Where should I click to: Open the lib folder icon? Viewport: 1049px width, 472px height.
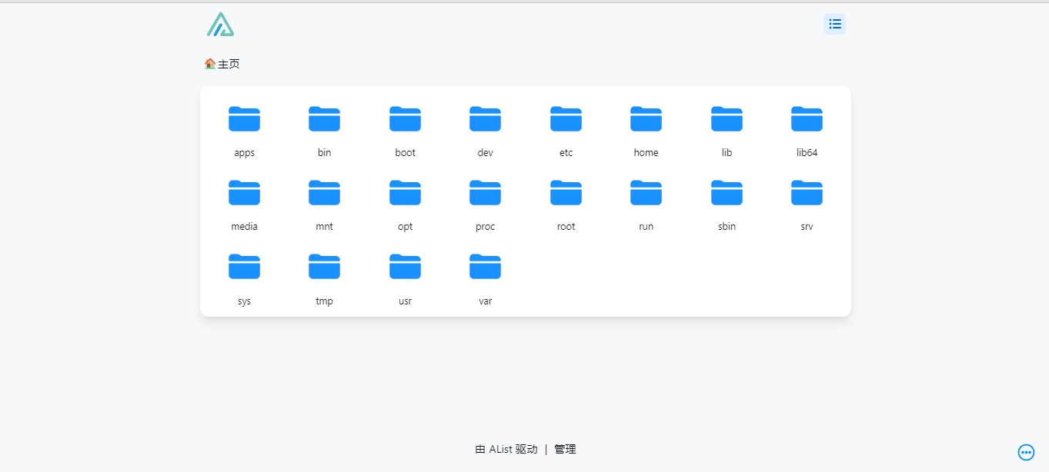pos(727,119)
